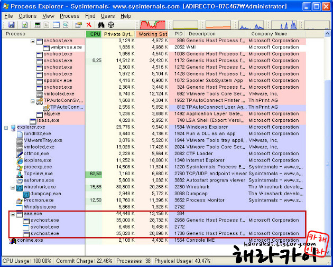Click 'CPU Usage: 100.00%' in status bar
This screenshot has height=267, width=333.
point(27,261)
